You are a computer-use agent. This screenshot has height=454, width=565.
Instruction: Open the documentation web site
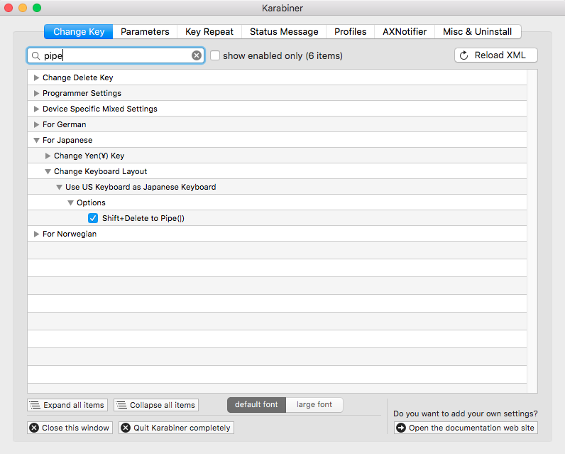click(x=466, y=428)
